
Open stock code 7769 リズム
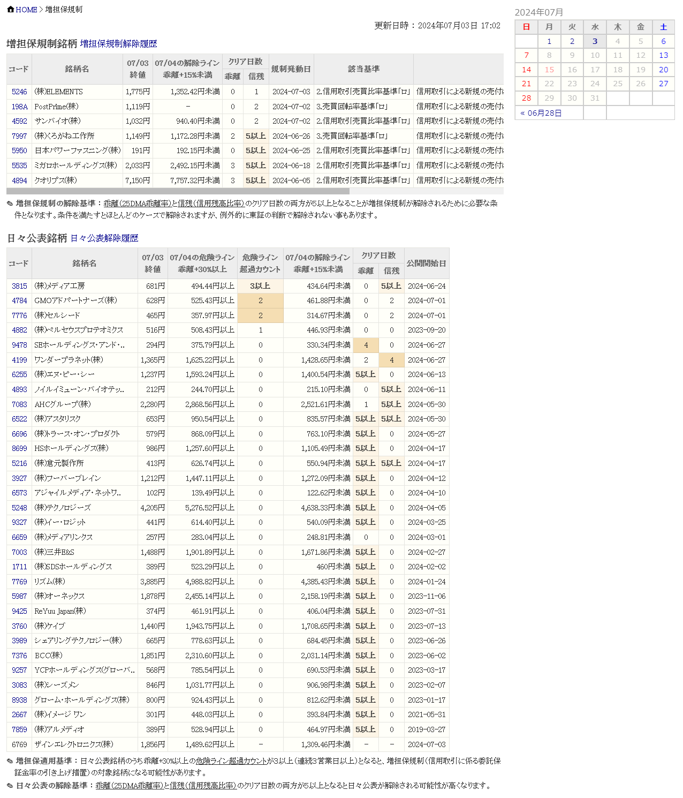coord(19,582)
